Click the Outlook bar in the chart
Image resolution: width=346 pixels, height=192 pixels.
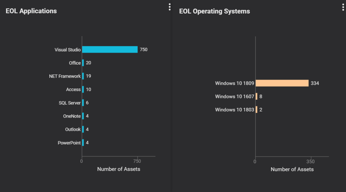(x=83, y=129)
